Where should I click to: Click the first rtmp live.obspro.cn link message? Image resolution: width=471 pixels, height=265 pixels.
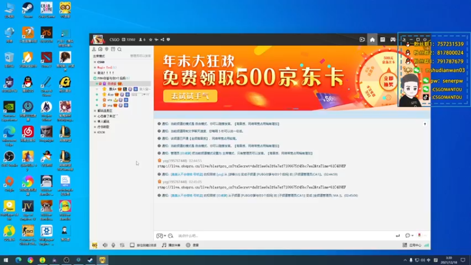(x=251, y=166)
